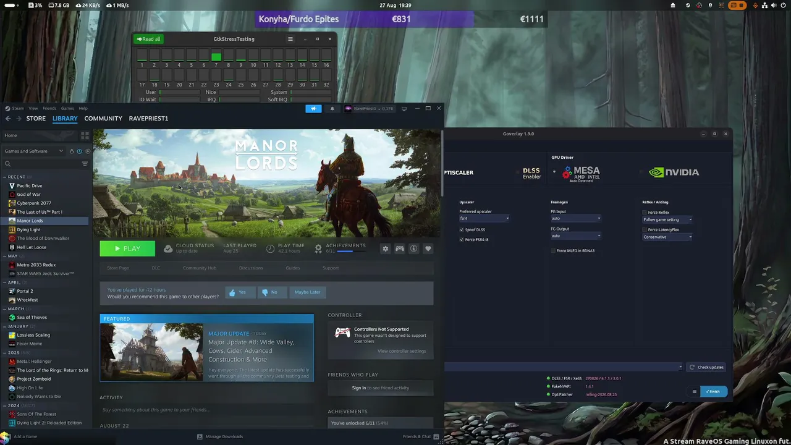Toggle ready-to-play filter icon in library
791x445 pixels.
tap(87, 151)
